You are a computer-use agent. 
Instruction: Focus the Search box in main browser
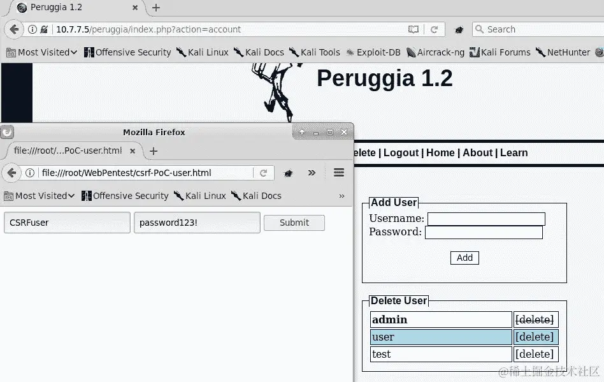(x=539, y=29)
